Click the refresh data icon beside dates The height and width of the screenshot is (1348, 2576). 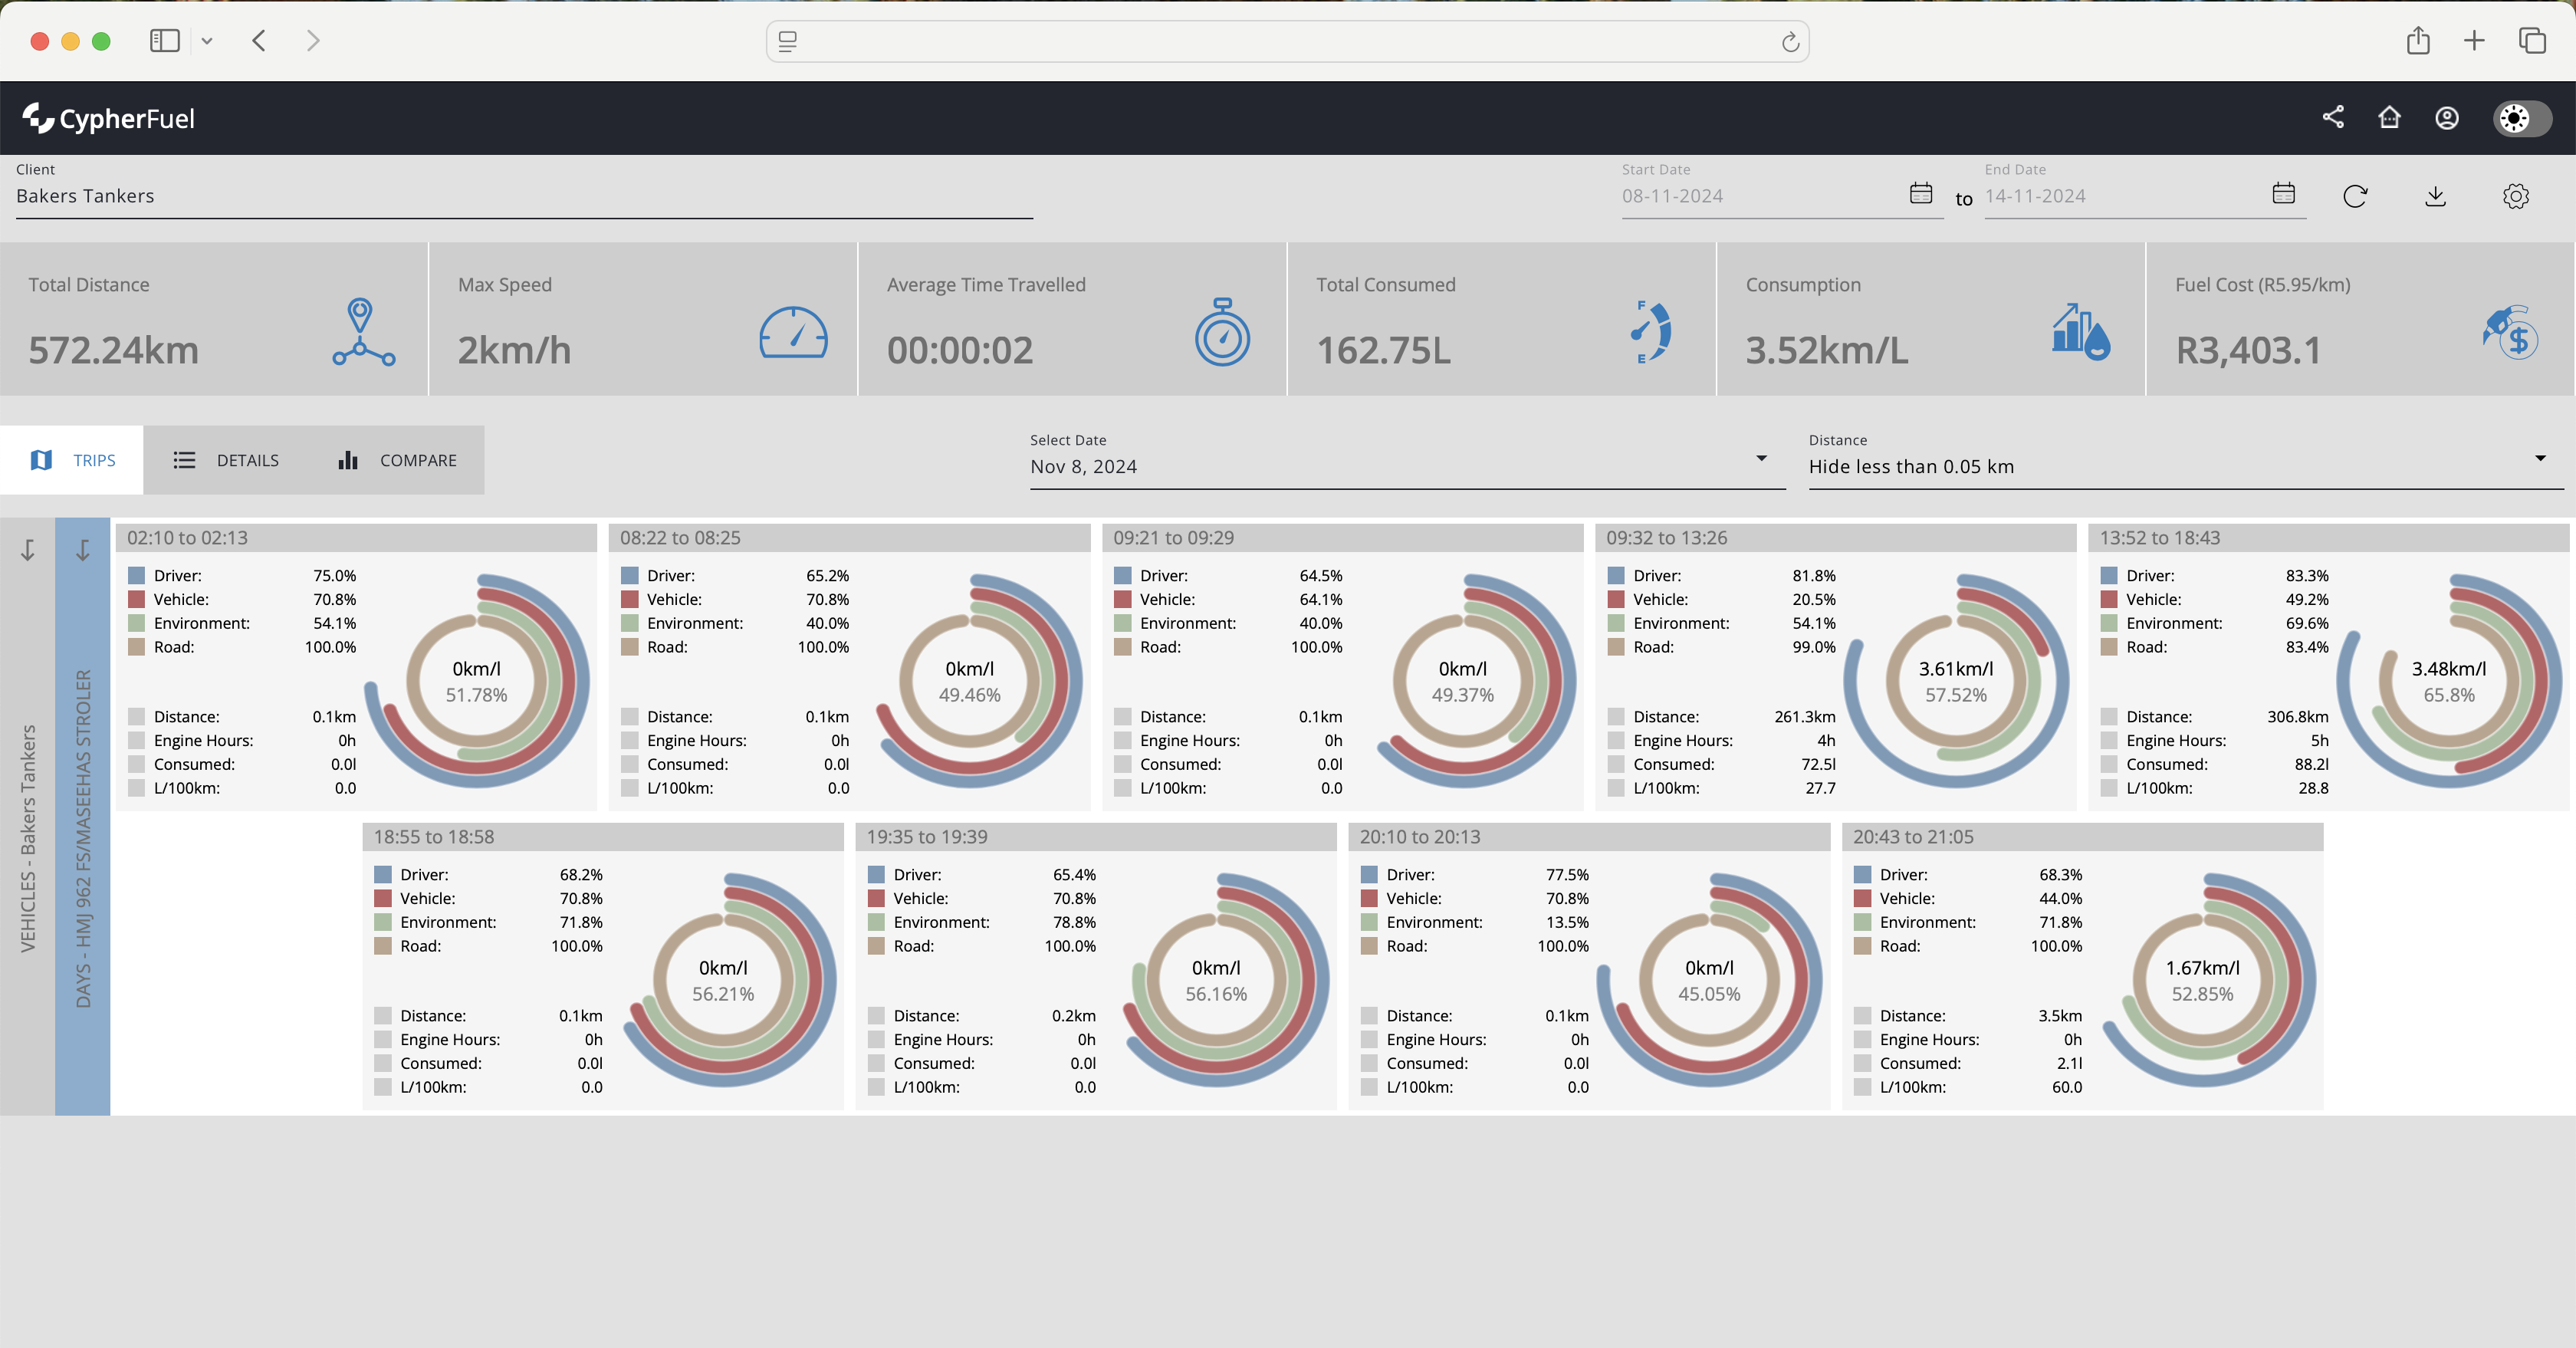(x=2355, y=196)
